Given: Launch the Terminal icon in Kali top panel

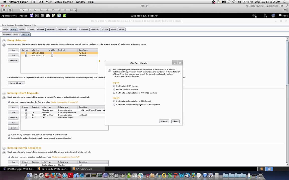Looking at the screenshot, I should (x=37, y=15).
